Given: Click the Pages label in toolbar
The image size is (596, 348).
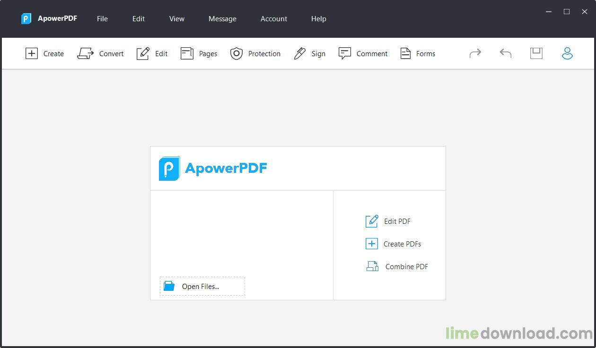Looking at the screenshot, I should click(208, 54).
